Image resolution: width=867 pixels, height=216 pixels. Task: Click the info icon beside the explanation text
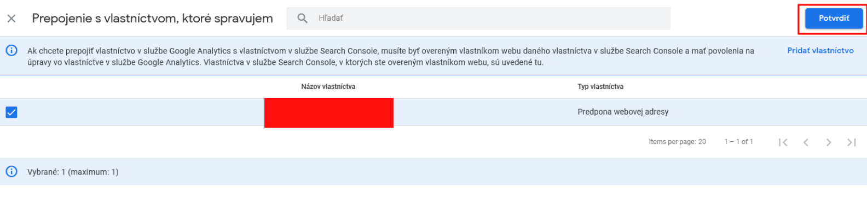pos(11,50)
